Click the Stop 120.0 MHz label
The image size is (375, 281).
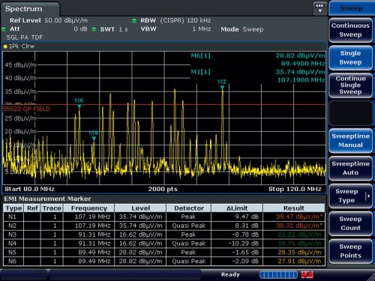click(x=295, y=189)
